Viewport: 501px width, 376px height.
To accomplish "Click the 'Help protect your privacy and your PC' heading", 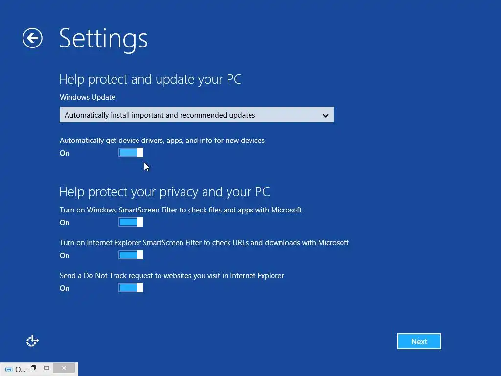I will coord(164,192).
